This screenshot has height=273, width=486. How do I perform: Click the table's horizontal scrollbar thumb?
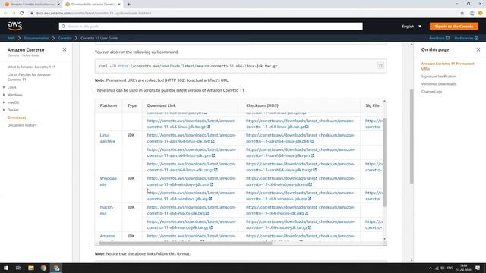point(185,243)
